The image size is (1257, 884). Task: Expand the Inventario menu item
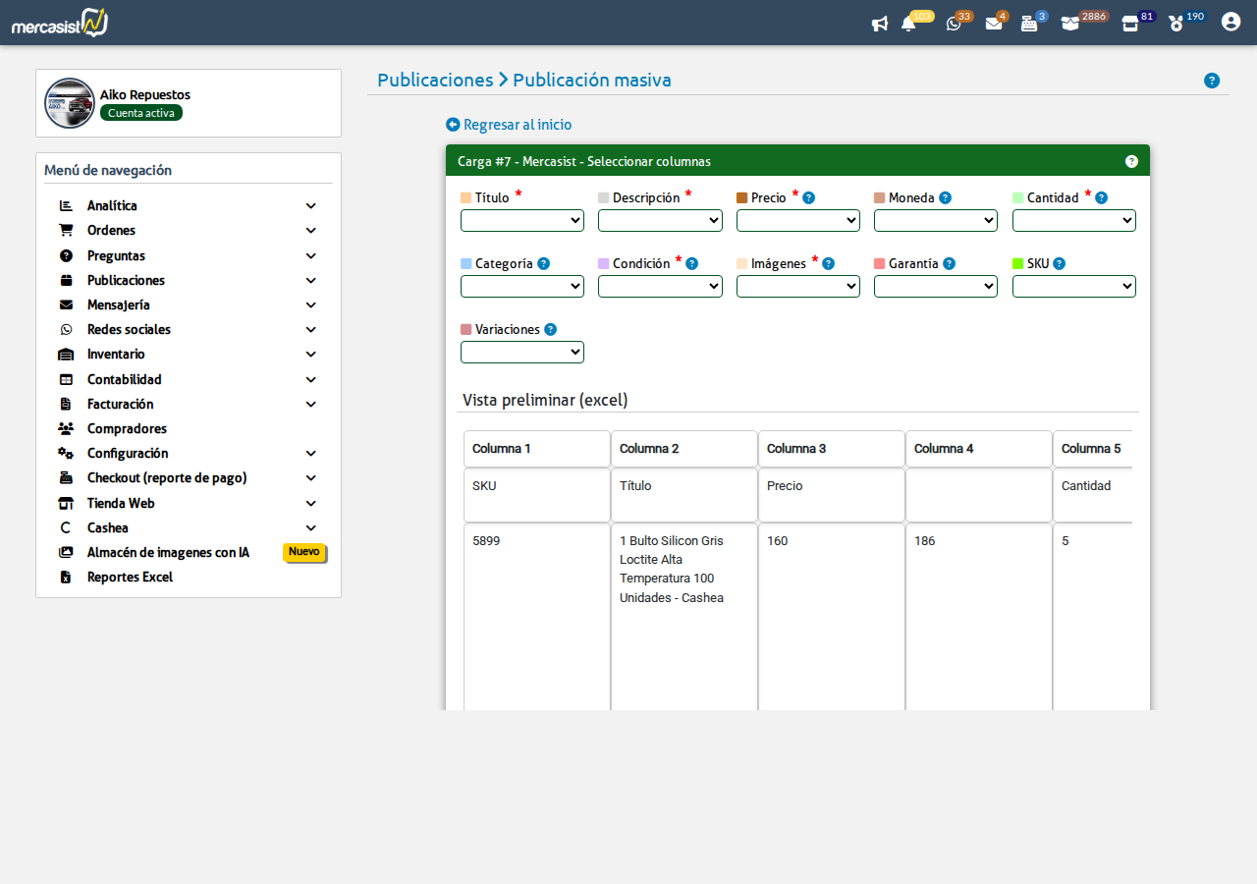pyautogui.click(x=189, y=354)
